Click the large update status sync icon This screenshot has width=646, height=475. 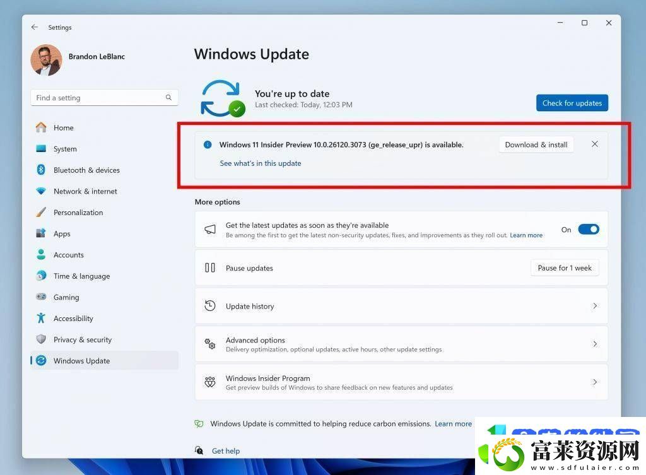(223, 98)
